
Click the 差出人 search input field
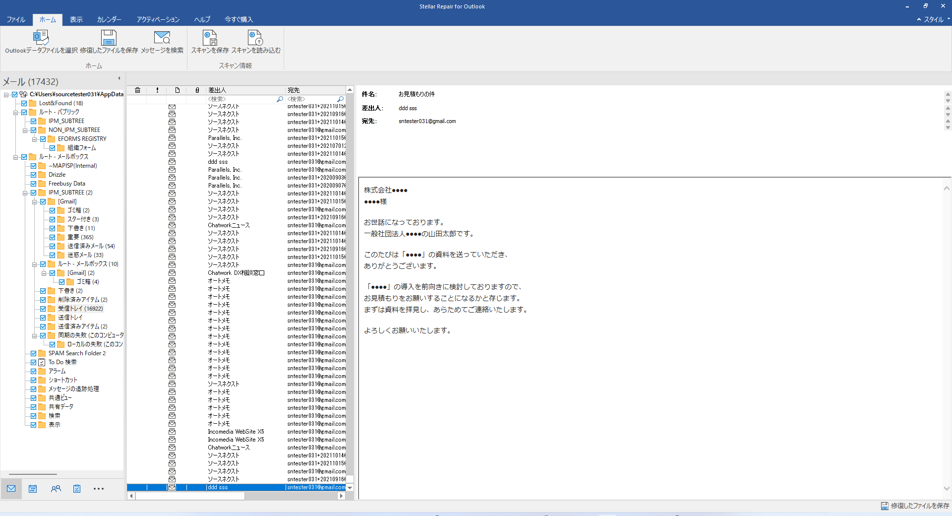pos(241,99)
